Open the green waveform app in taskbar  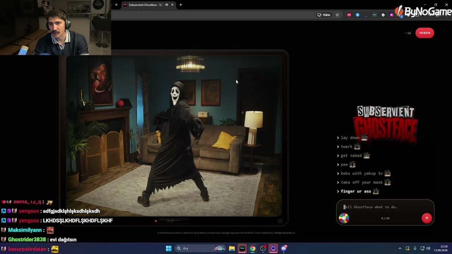[242, 248]
